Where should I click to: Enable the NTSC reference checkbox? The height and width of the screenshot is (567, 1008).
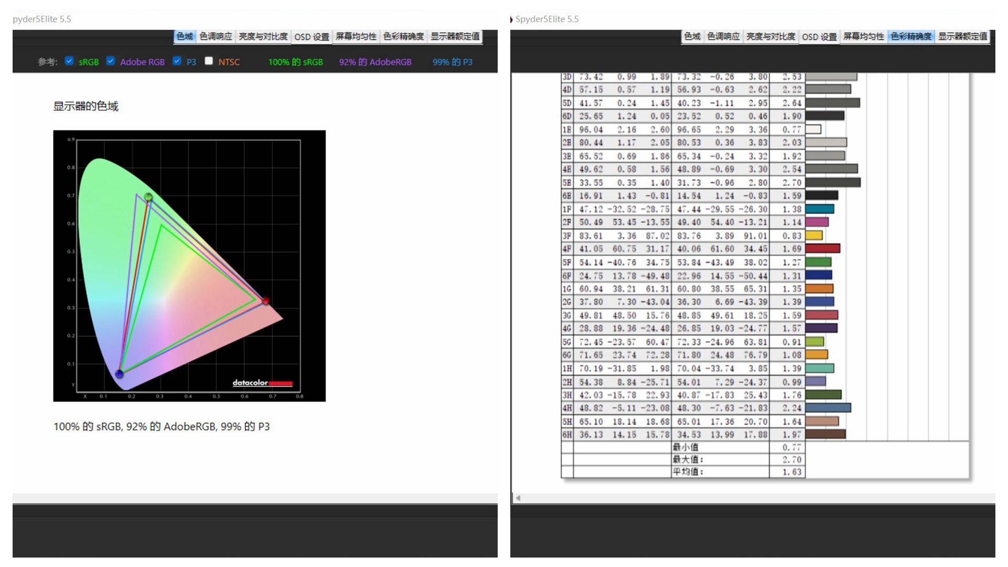[209, 61]
